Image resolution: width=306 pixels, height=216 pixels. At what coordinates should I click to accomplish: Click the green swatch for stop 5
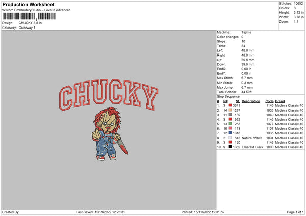point(231,124)
